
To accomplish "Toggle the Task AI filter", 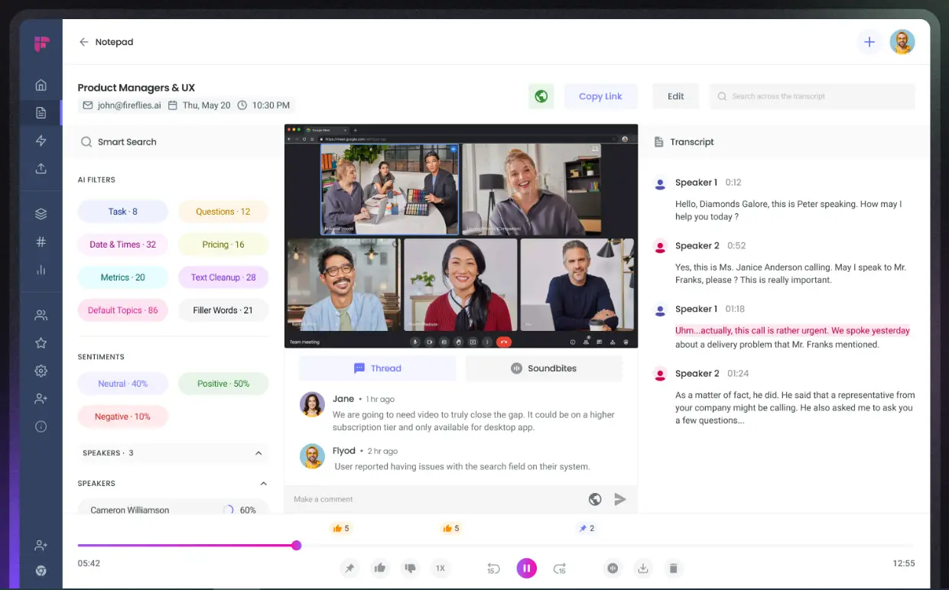I will [x=122, y=211].
